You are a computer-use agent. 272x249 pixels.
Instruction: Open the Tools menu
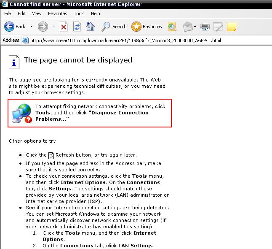pos(79,14)
